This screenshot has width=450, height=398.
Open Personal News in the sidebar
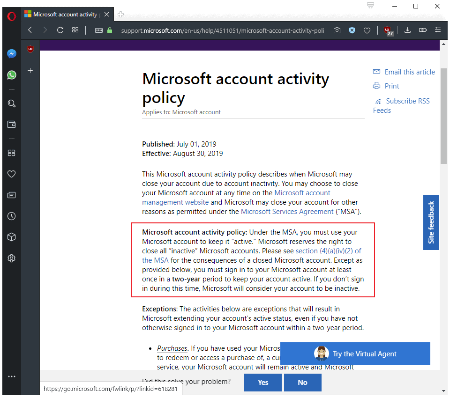pos(11,195)
